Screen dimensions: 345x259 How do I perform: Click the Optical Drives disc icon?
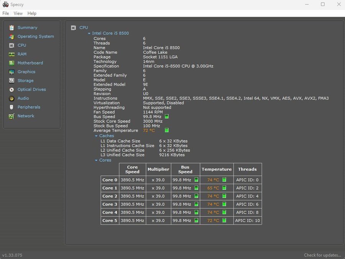11,89
